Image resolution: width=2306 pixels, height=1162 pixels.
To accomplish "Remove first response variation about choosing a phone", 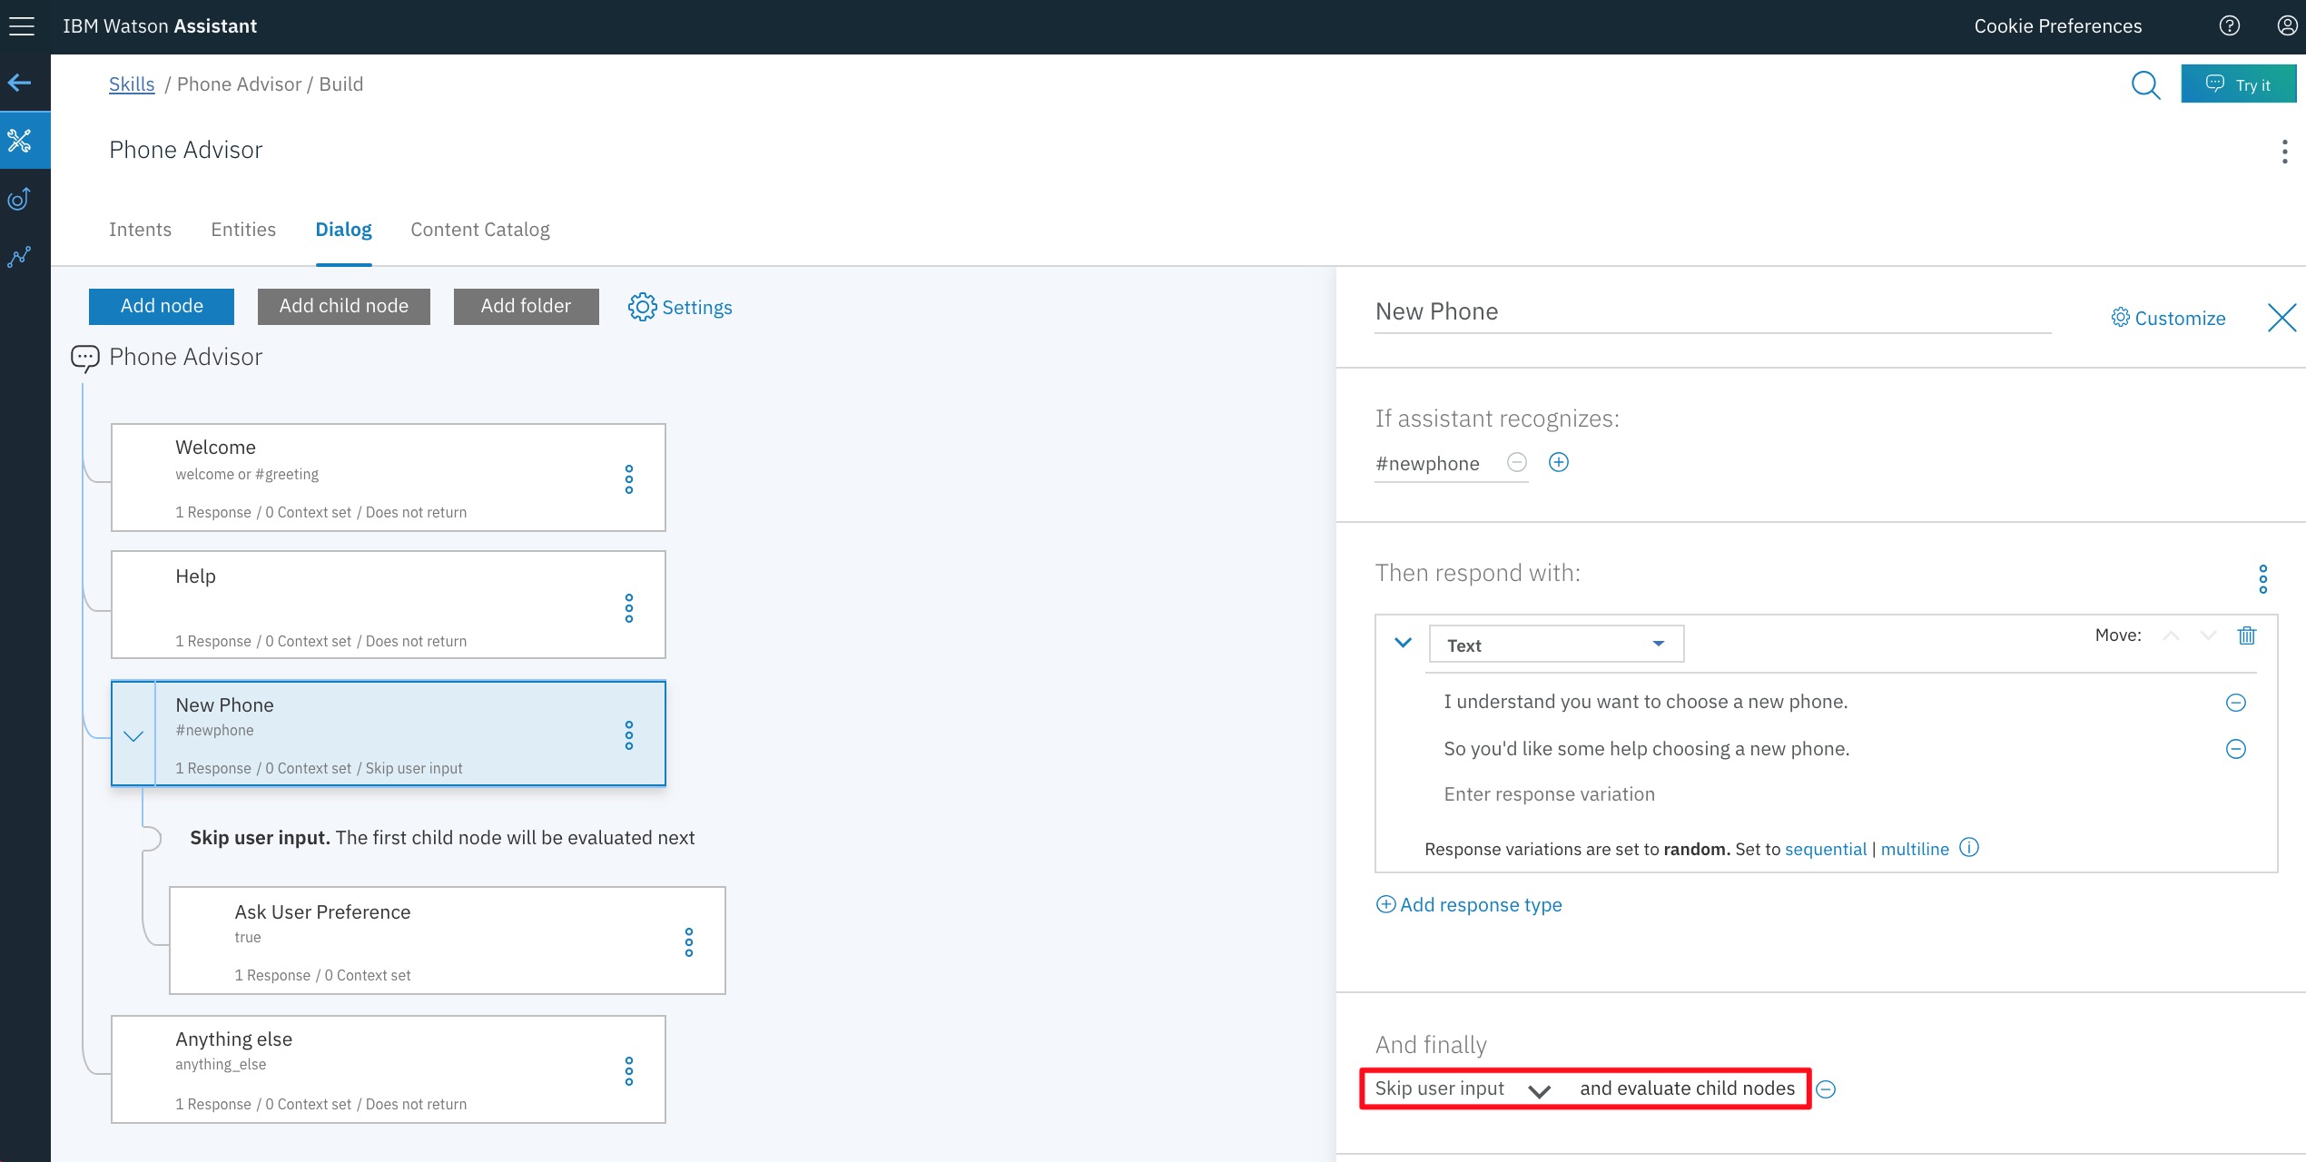I will tap(2235, 703).
